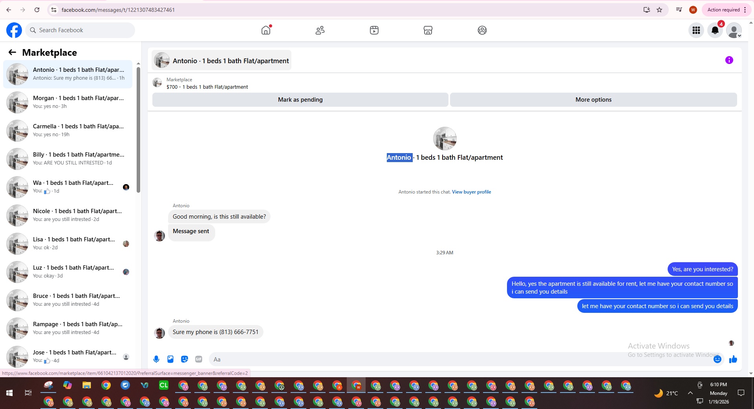Open Chrome media control icon

tap(679, 10)
